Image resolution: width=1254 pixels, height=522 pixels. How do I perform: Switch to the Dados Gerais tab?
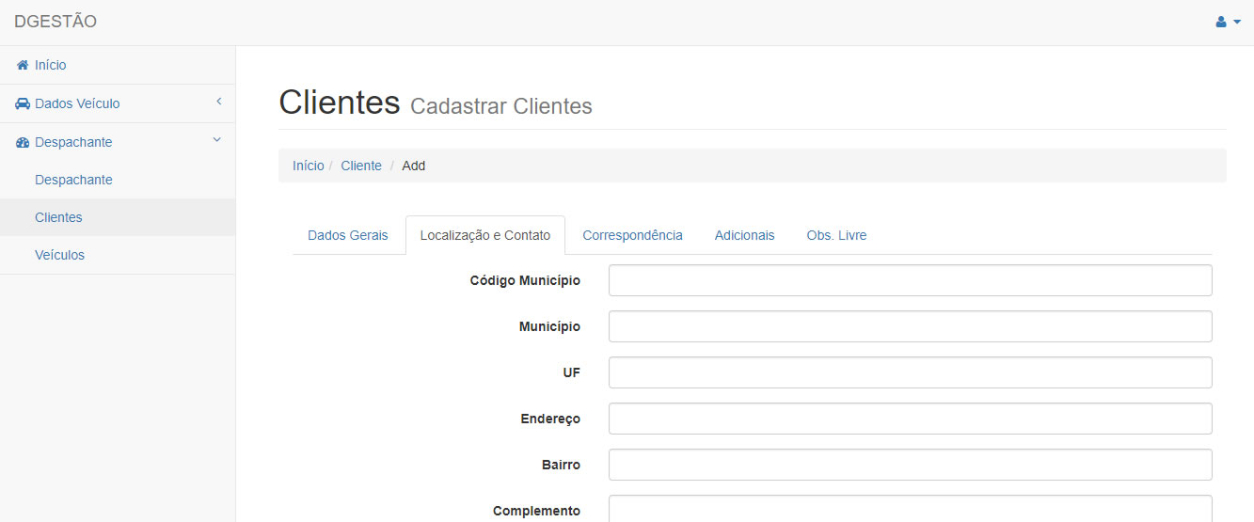click(347, 235)
